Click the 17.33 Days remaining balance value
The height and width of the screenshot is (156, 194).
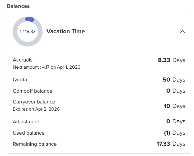[x=171, y=144]
